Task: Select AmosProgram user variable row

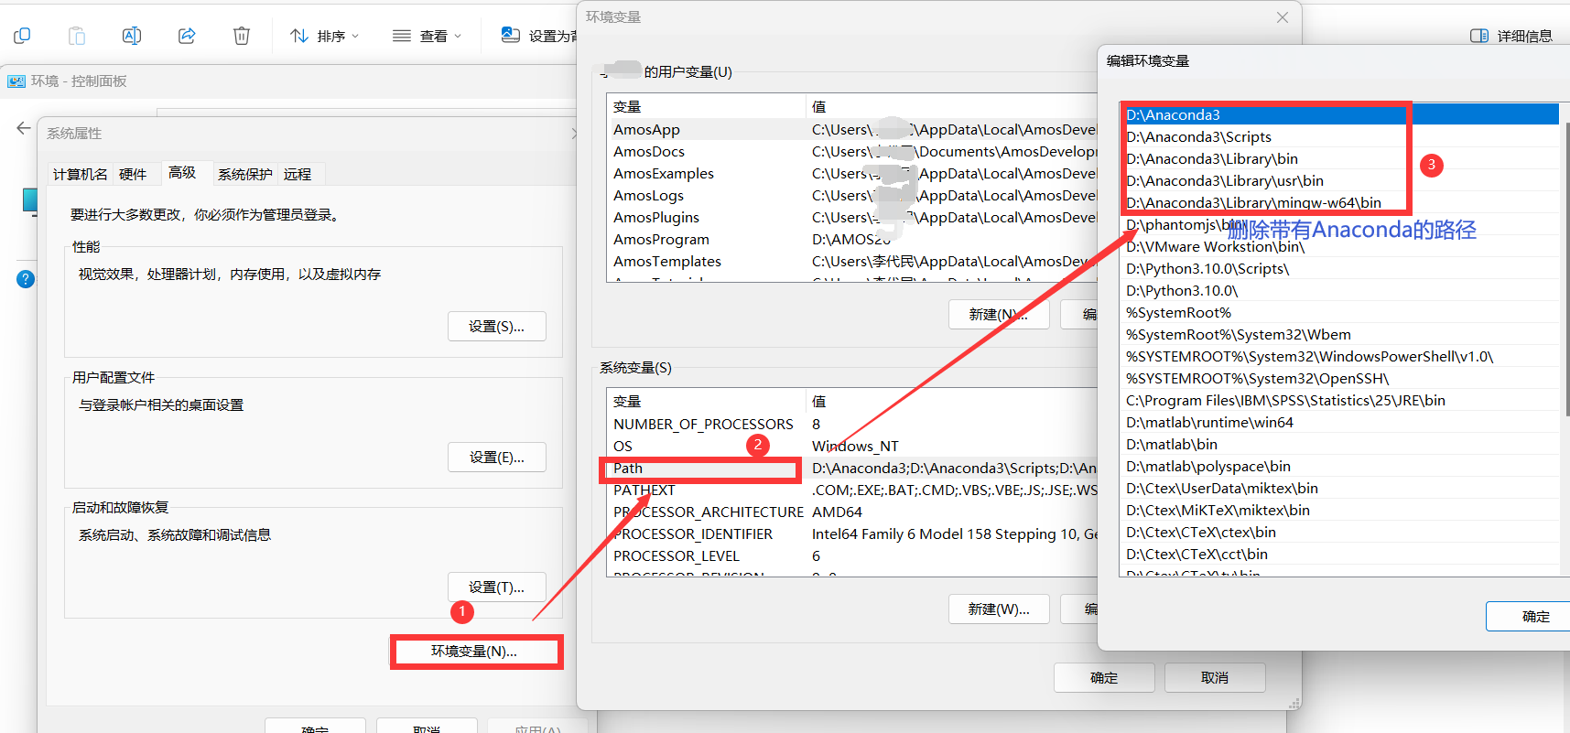Action: pos(852,240)
